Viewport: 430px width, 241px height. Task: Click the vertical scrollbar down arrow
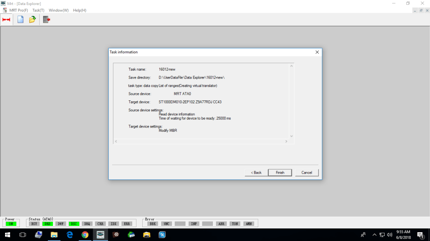[291, 136]
